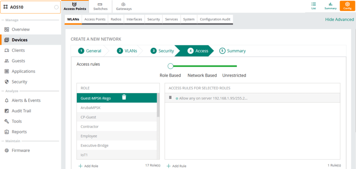Select the Network Based access option
Screen dimensions: 356x169
pyautogui.click(x=202, y=75)
